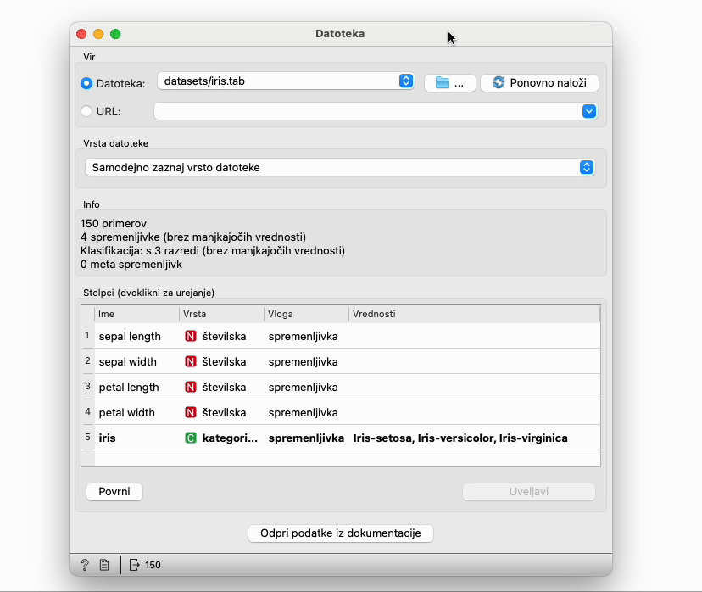This screenshot has width=702, height=592.
Task: Select the URL radio button
Action: pyautogui.click(x=86, y=111)
